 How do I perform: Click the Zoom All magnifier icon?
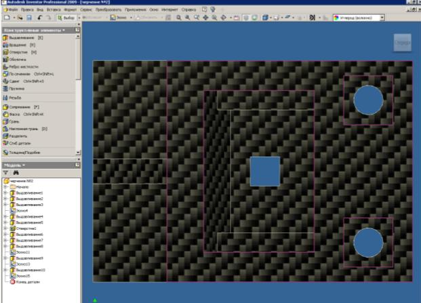178,18
